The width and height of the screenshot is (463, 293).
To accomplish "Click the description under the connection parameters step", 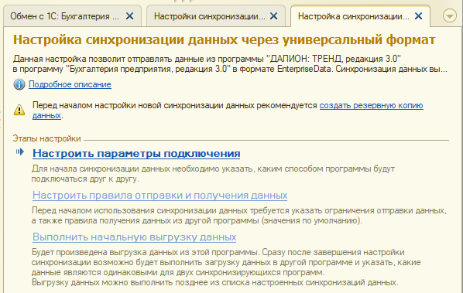I will (213, 174).
